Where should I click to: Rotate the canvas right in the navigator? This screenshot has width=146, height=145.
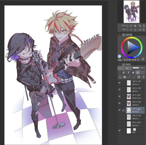(x=131, y=30)
